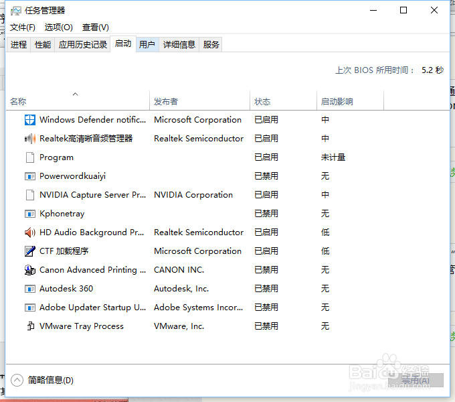Click the 低 impact in HD Audio row
This screenshot has height=402, width=455.
tap(325, 232)
